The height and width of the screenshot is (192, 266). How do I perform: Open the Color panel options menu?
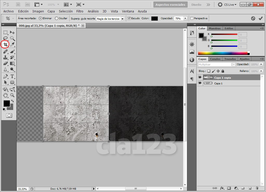click(x=262, y=29)
